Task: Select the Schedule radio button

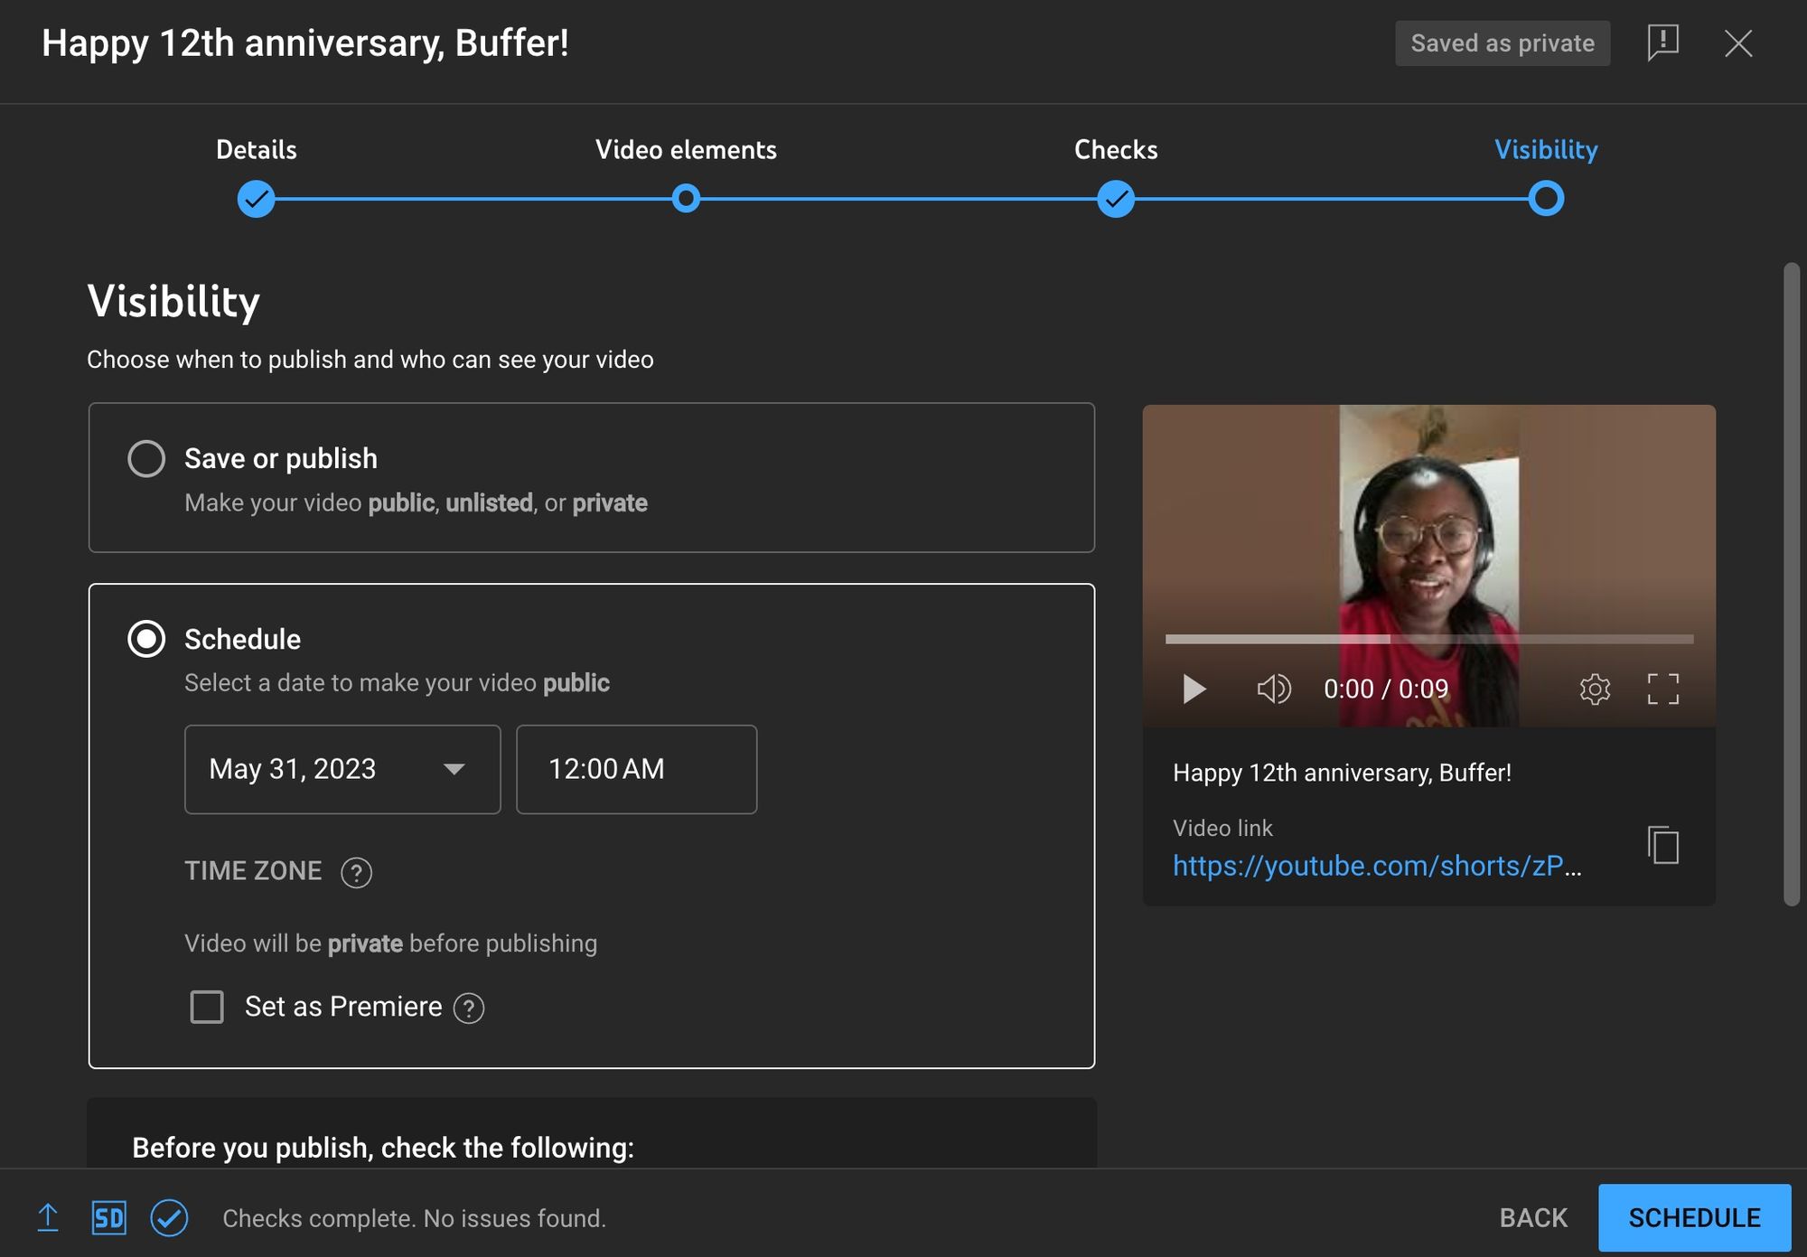Action: click(145, 637)
